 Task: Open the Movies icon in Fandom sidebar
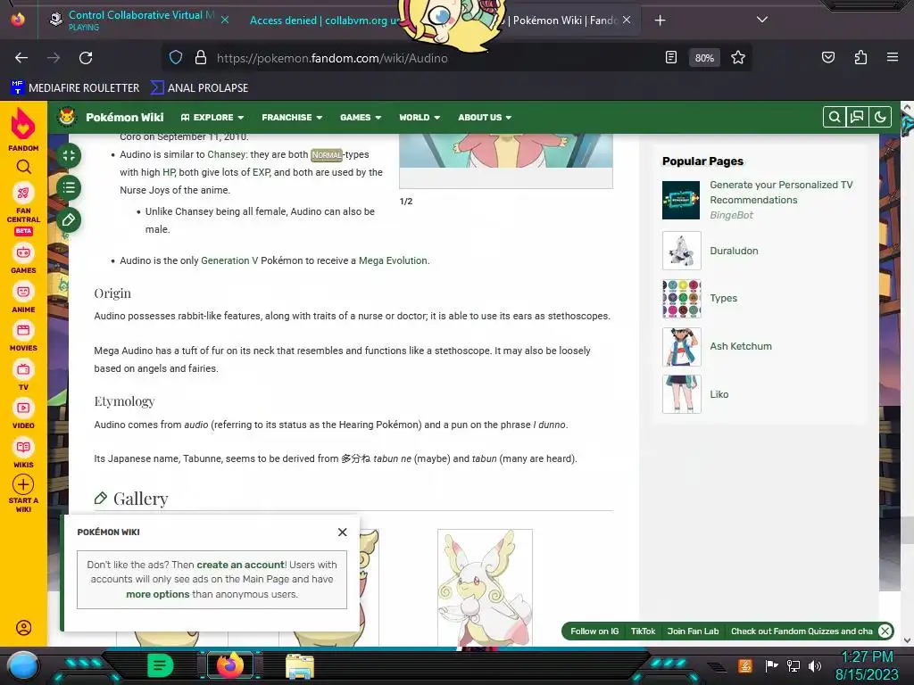(23, 330)
